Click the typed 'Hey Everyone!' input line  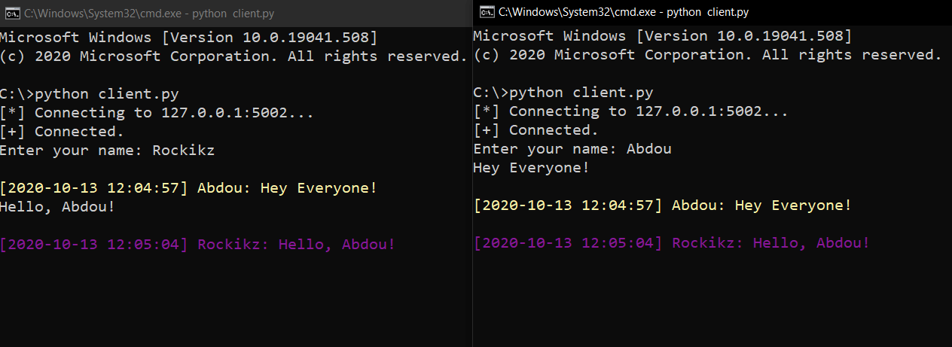(x=531, y=167)
